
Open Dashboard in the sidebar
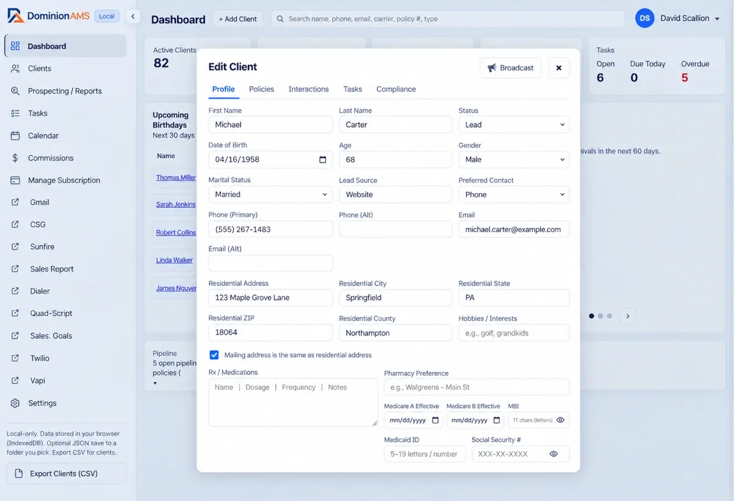coord(65,46)
